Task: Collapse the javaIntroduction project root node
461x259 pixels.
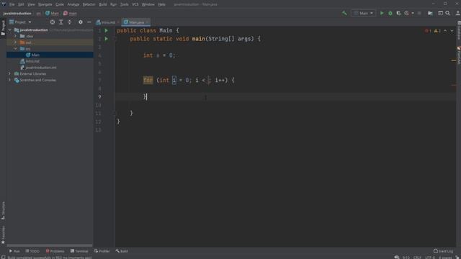Action: (9, 30)
